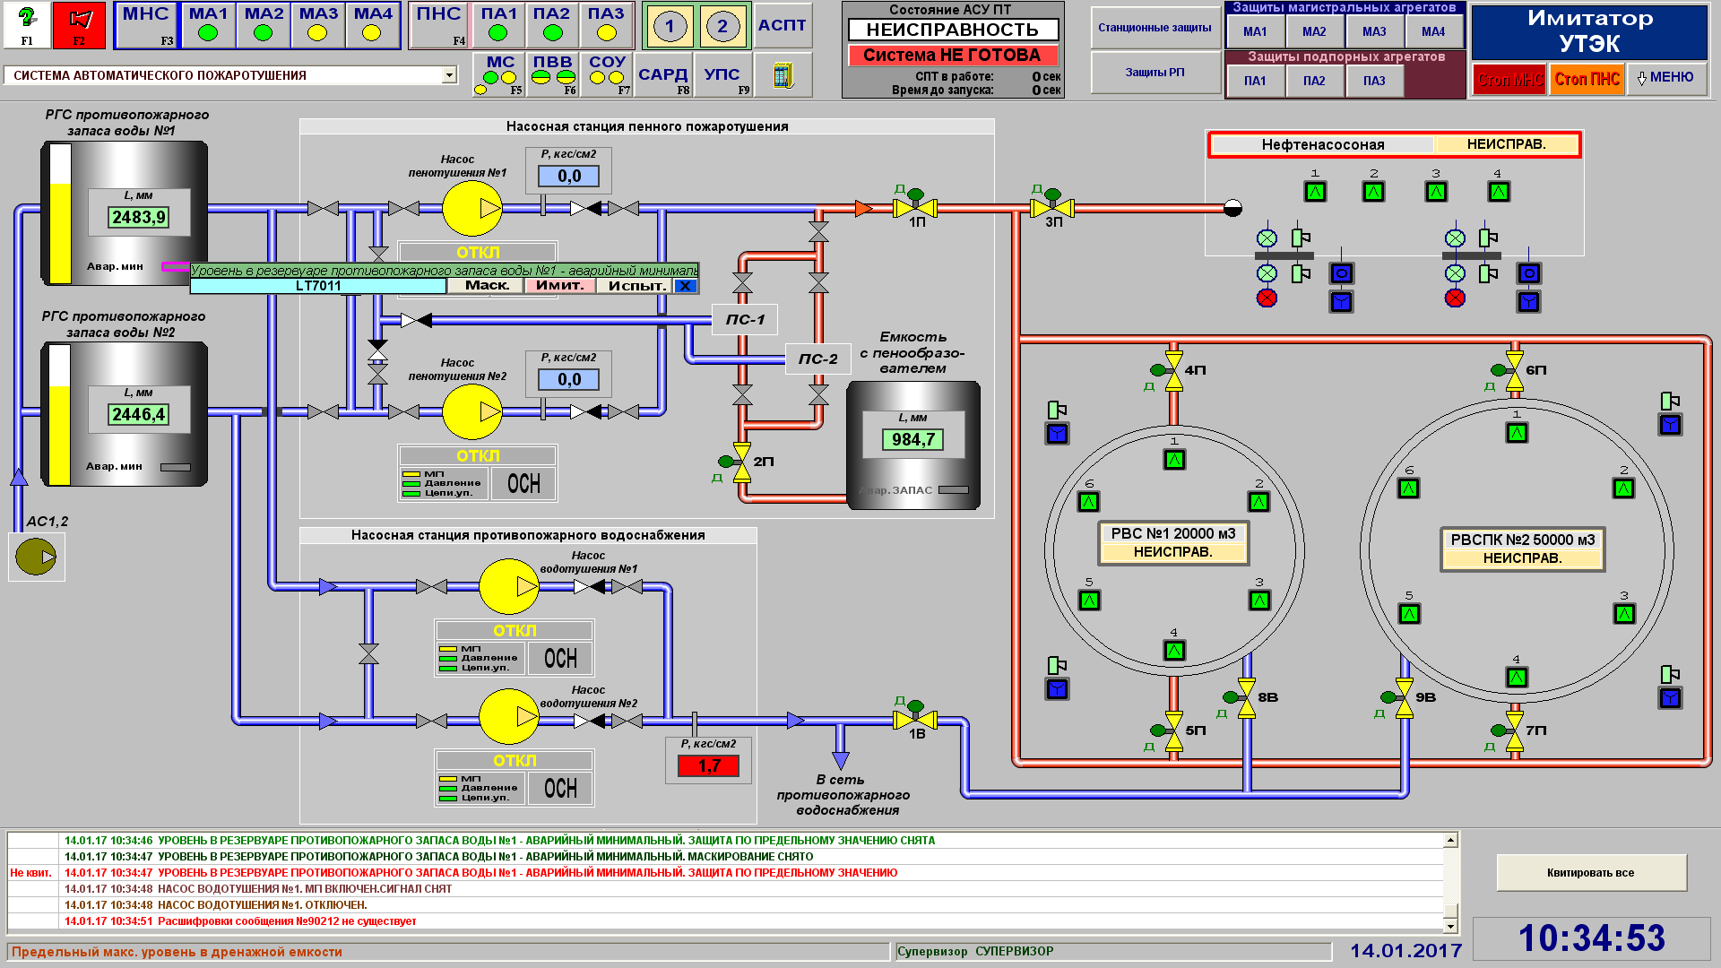The image size is (1721, 968).
Task: Open valve 1П control
Action: tap(915, 205)
